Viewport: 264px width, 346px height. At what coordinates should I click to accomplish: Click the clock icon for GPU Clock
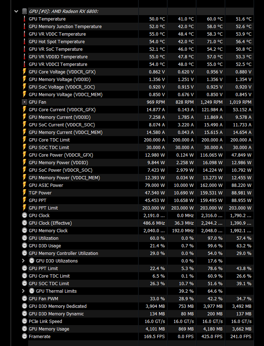tap(25, 215)
